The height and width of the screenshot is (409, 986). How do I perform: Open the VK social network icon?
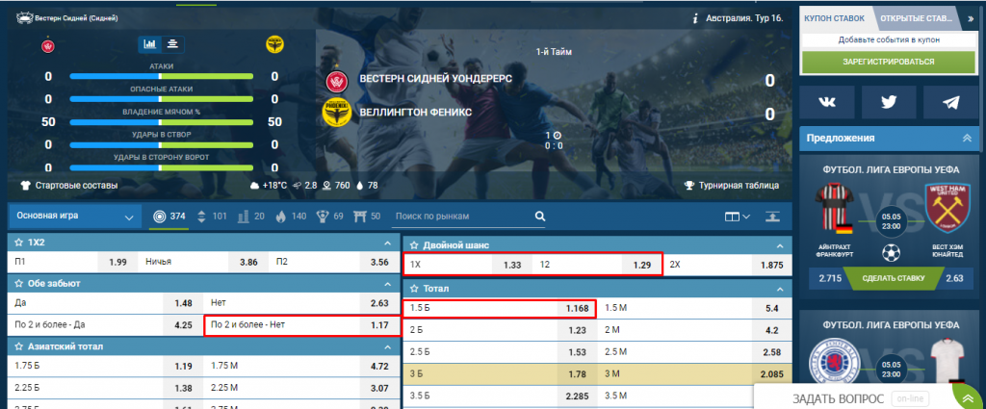tap(827, 102)
